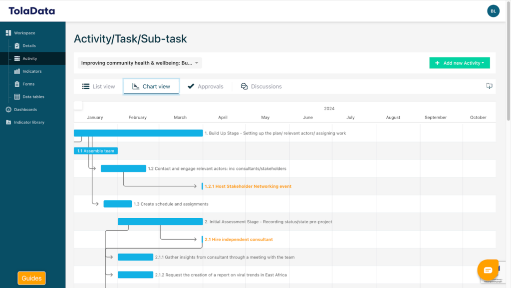
Task: Click the Workspace icon in sidebar
Action: tap(8, 33)
